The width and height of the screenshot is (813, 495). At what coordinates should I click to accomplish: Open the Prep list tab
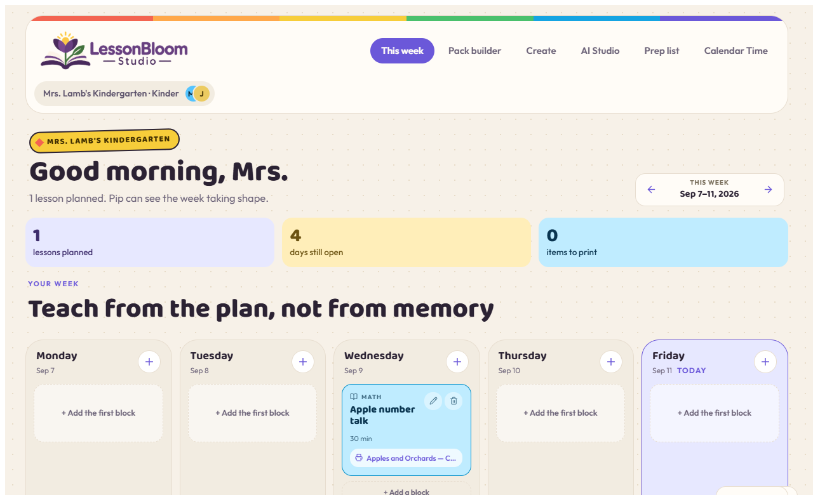tap(662, 51)
